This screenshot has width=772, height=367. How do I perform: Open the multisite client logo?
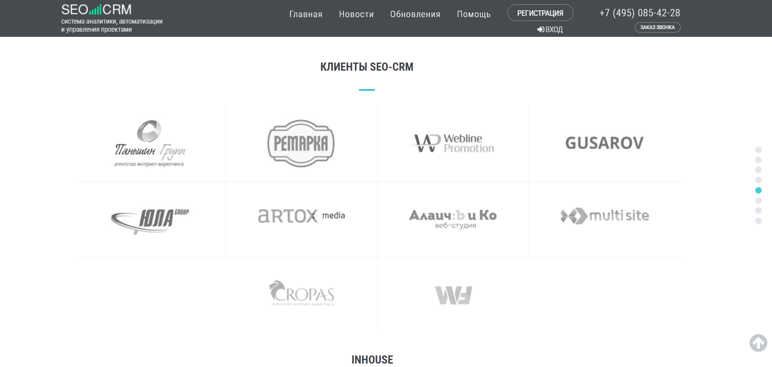click(604, 216)
